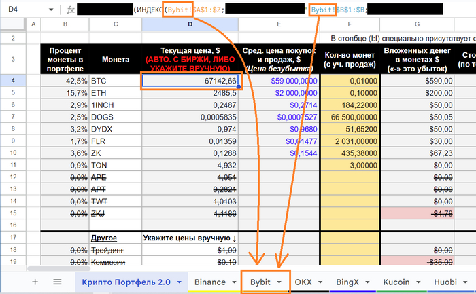This screenshot has height=294, width=476.
Task: Open the all sheets list icon
Action: click(x=57, y=281)
